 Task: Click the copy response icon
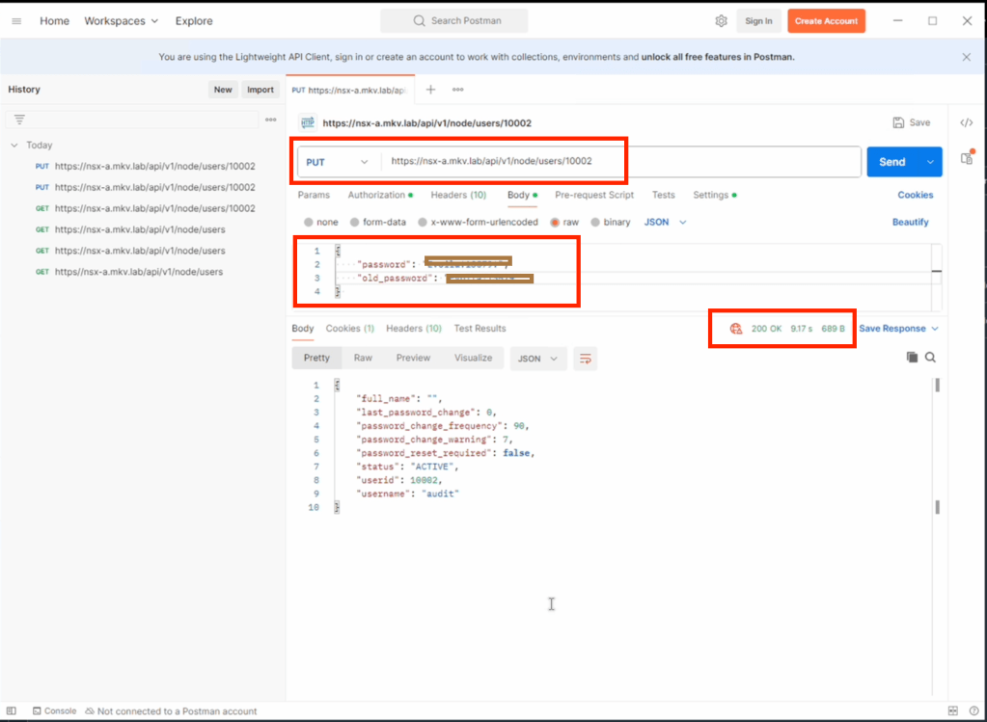tap(912, 358)
